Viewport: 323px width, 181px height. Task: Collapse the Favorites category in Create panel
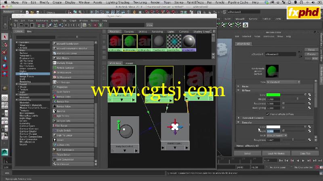(x=17, y=43)
